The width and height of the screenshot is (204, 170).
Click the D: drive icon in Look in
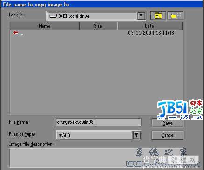tap(53, 16)
